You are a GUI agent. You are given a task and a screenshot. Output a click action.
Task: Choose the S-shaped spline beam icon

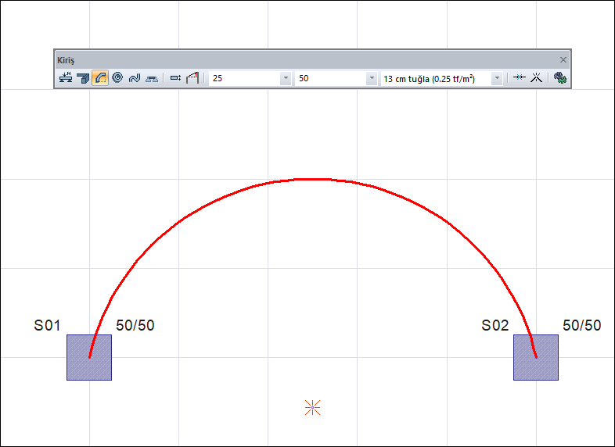(134, 78)
